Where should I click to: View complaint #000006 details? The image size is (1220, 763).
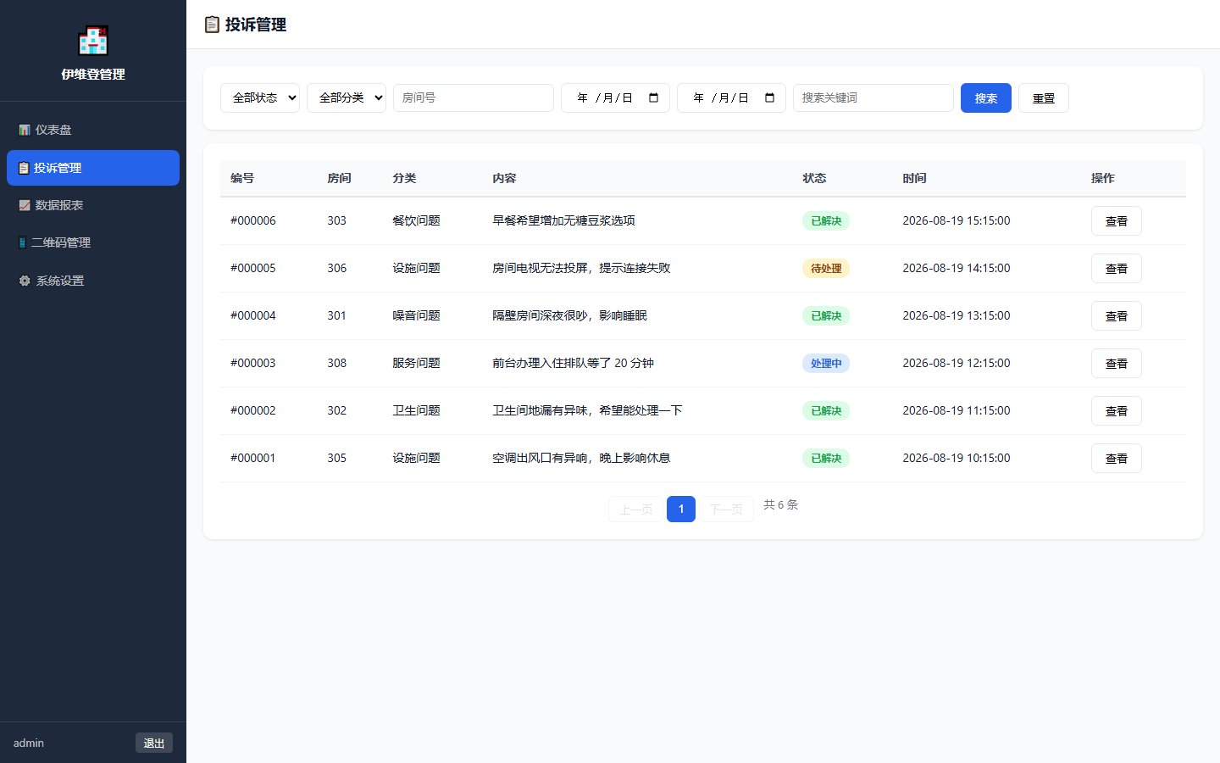coord(1117,221)
